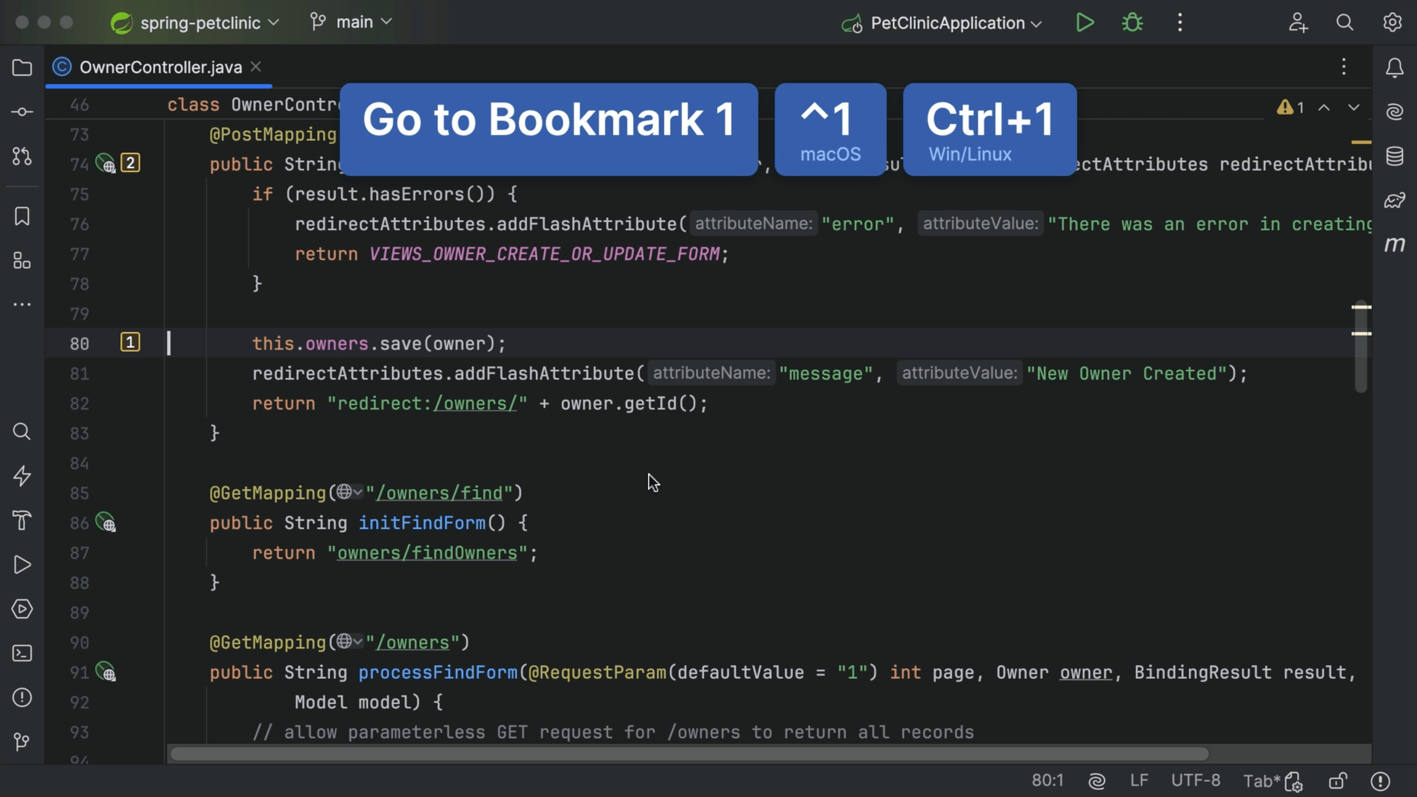The width and height of the screenshot is (1417, 797).
Task: Select the OwnerController.java editor tab
Action: (161, 68)
